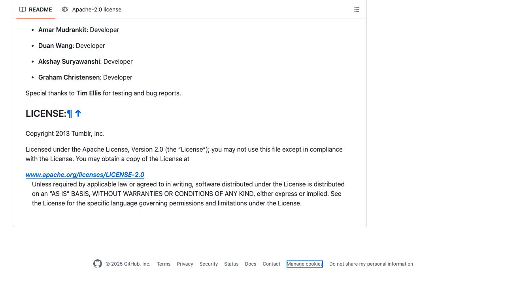Visit the Status footer link

point(231,264)
